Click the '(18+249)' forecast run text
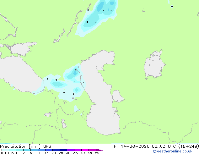 pyautogui.click(x=189, y=146)
